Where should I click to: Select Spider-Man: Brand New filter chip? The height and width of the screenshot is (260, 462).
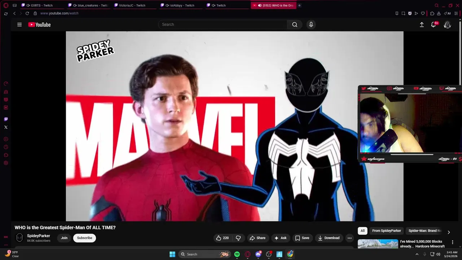click(x=424, y=231)
